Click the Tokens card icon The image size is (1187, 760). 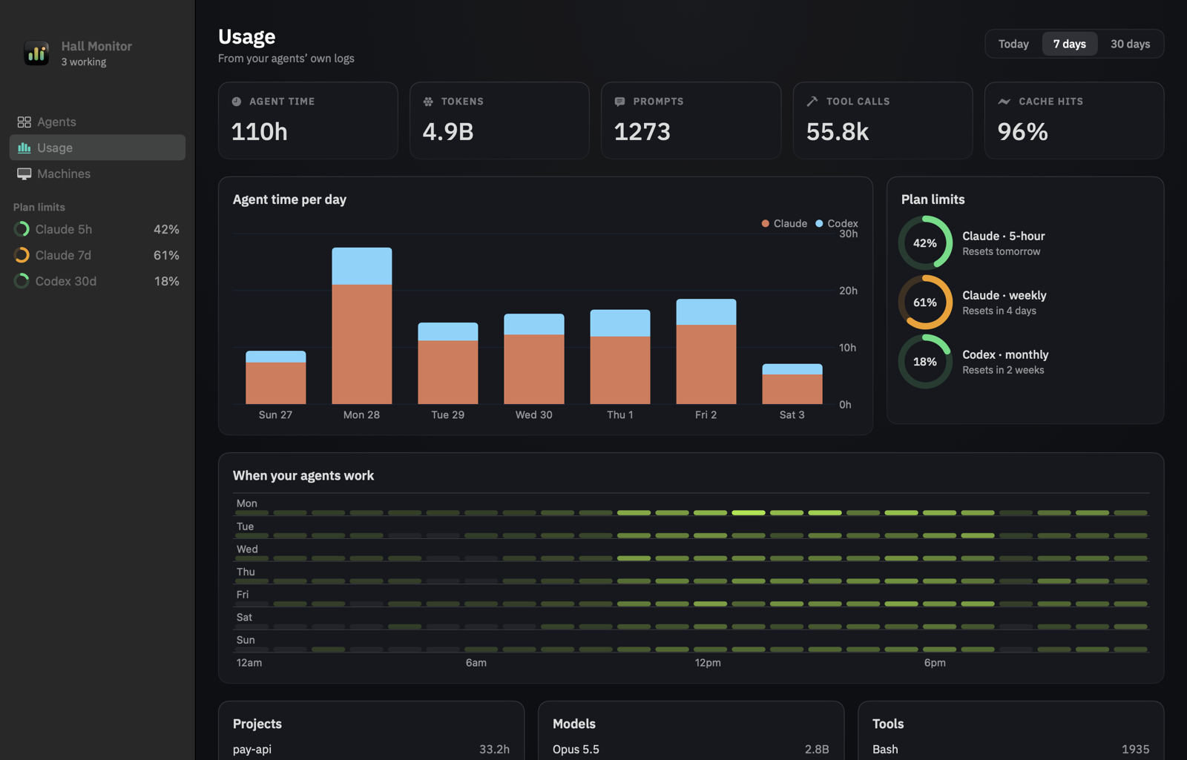point(428,102)
